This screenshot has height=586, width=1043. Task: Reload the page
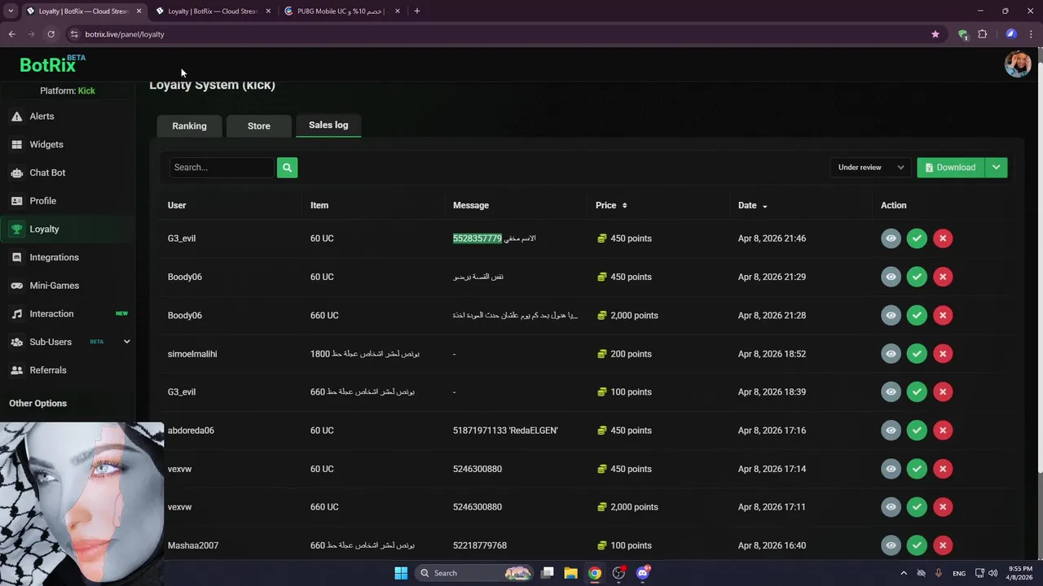click(x=51, y=34)
